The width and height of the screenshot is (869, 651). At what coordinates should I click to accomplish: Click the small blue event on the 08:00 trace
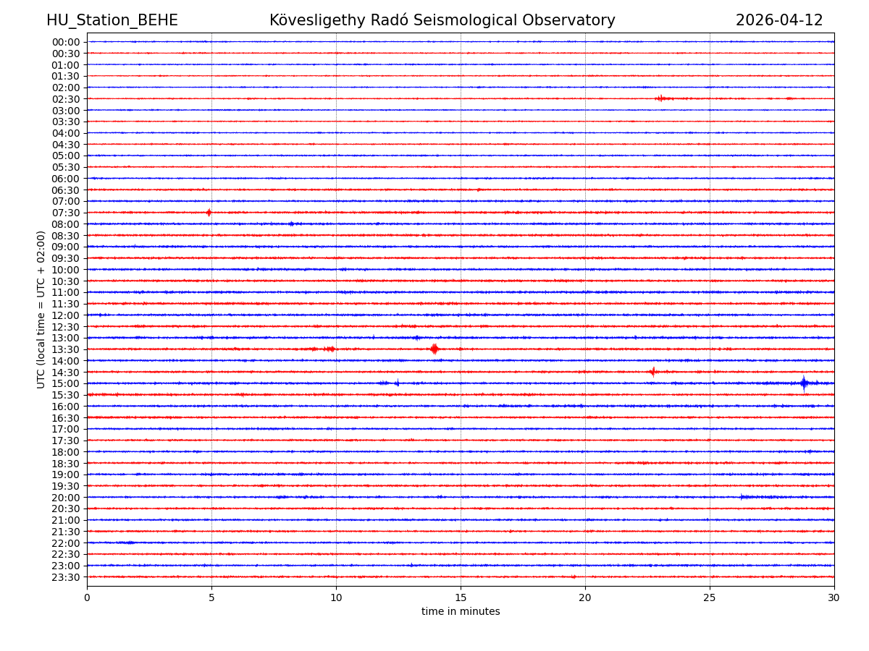click(291, 224)
